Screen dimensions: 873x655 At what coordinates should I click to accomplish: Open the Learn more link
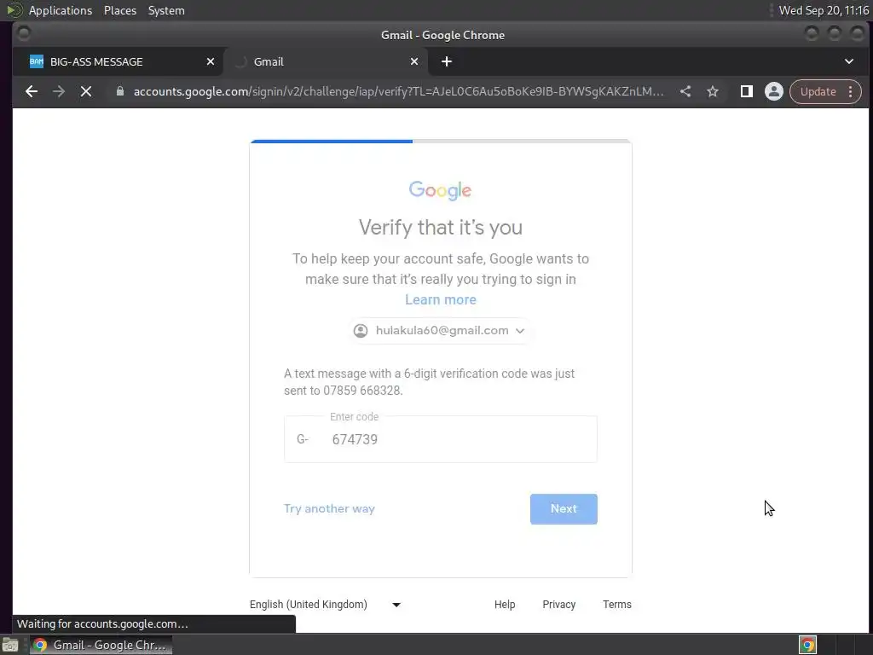coord(441,299)
